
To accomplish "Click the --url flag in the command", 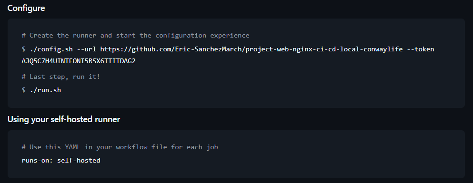I will (x=87, y=49).
